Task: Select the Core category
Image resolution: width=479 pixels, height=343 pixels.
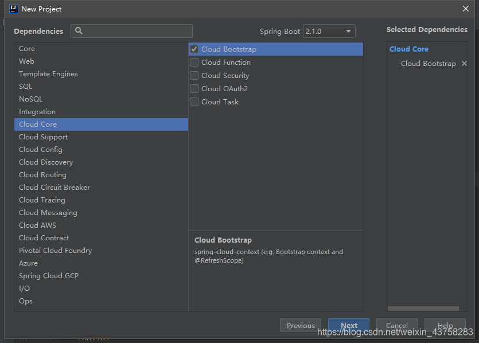Action: (x=101, y=49)
